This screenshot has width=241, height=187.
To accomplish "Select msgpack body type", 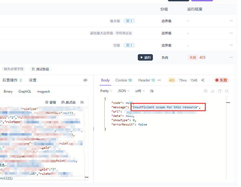I will [43, 91].
